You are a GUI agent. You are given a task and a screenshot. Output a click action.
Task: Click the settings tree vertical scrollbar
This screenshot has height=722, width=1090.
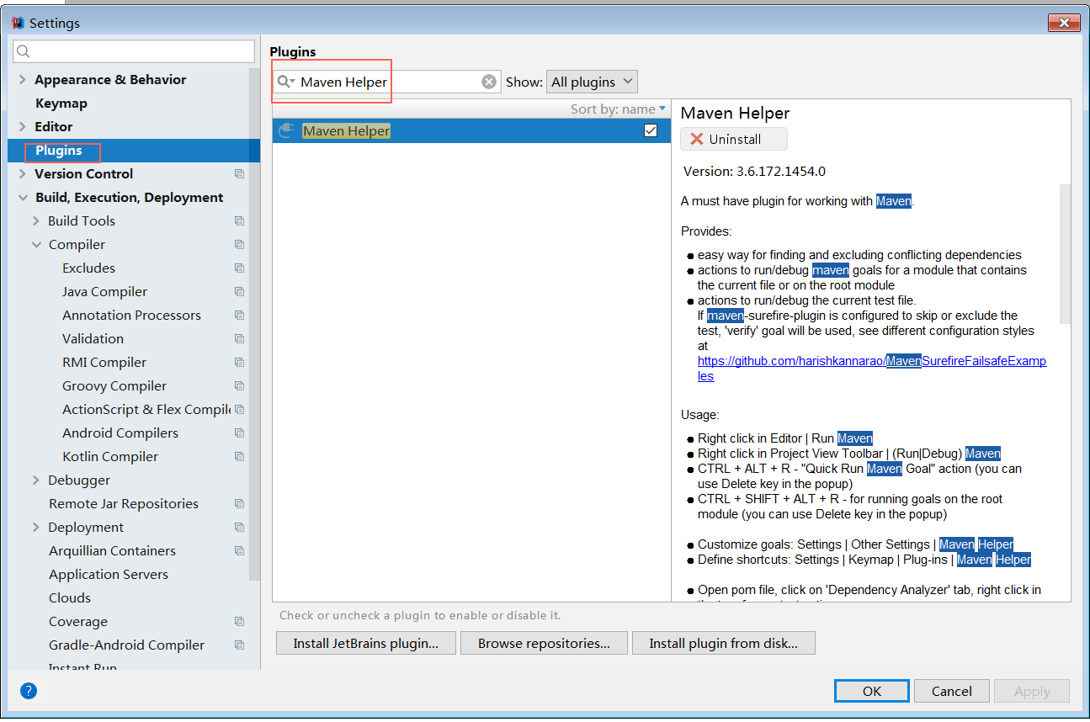(255, 324)
